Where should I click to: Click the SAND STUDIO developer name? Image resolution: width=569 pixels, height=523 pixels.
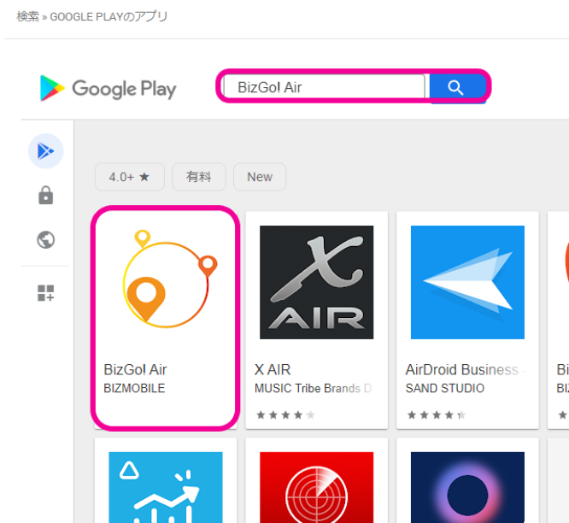click(444, 389)
